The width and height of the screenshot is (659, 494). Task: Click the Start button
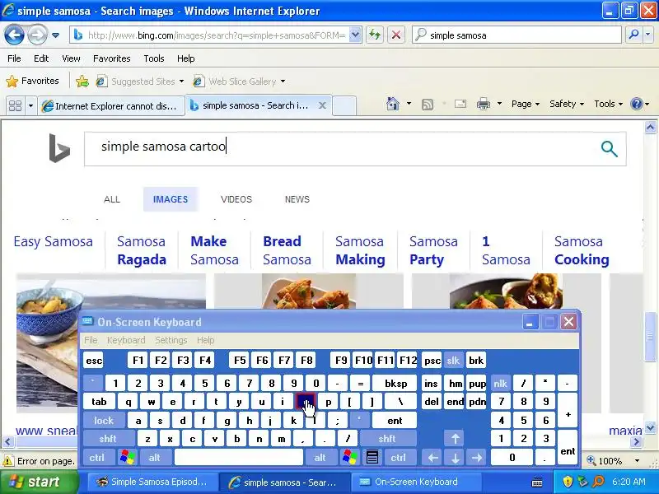(x=39, y=482)
